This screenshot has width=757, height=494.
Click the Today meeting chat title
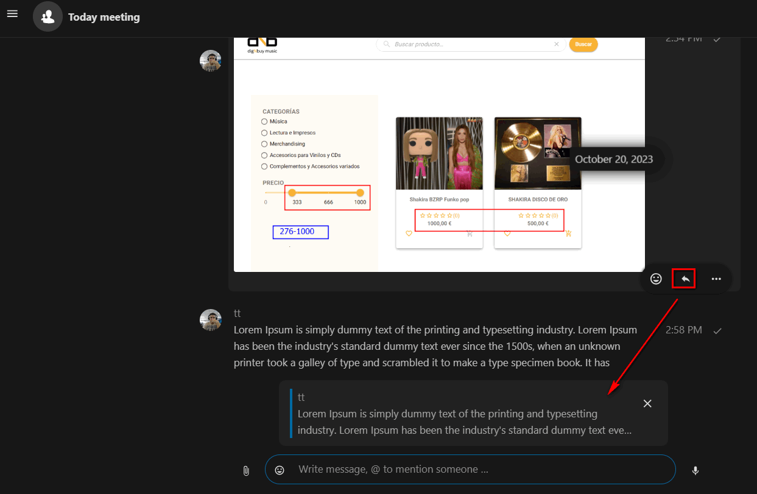click(104, 17)
